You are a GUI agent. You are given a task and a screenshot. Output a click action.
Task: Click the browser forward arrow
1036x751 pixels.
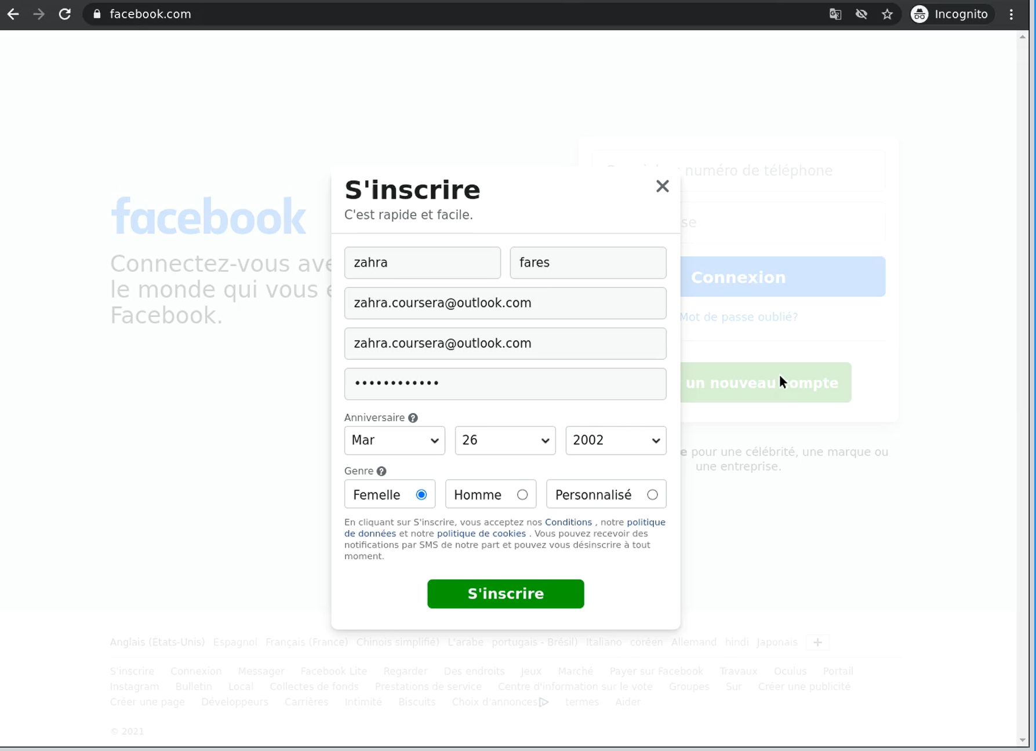point(39,14)
